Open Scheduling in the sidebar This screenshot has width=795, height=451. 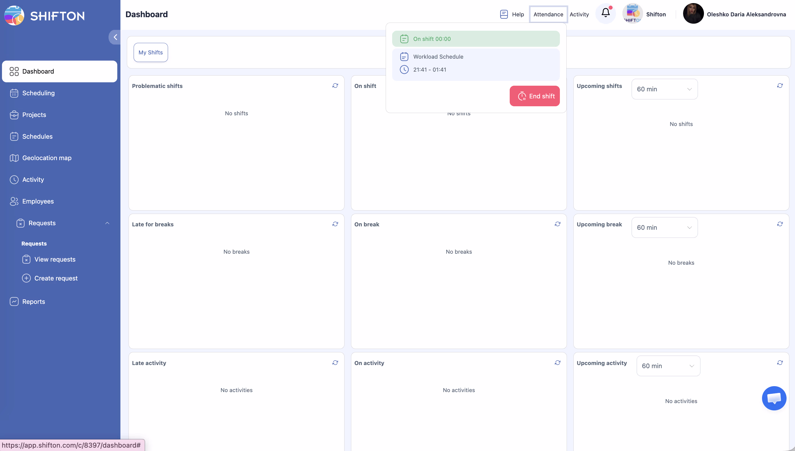pos(38,93)
